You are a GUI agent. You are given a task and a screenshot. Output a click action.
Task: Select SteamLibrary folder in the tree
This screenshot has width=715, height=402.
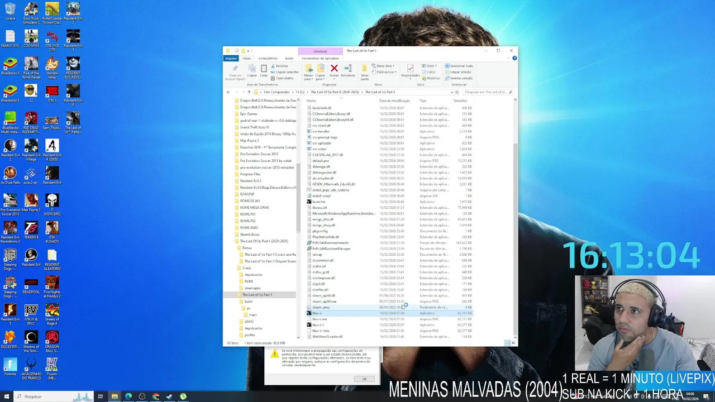point(250,234)
